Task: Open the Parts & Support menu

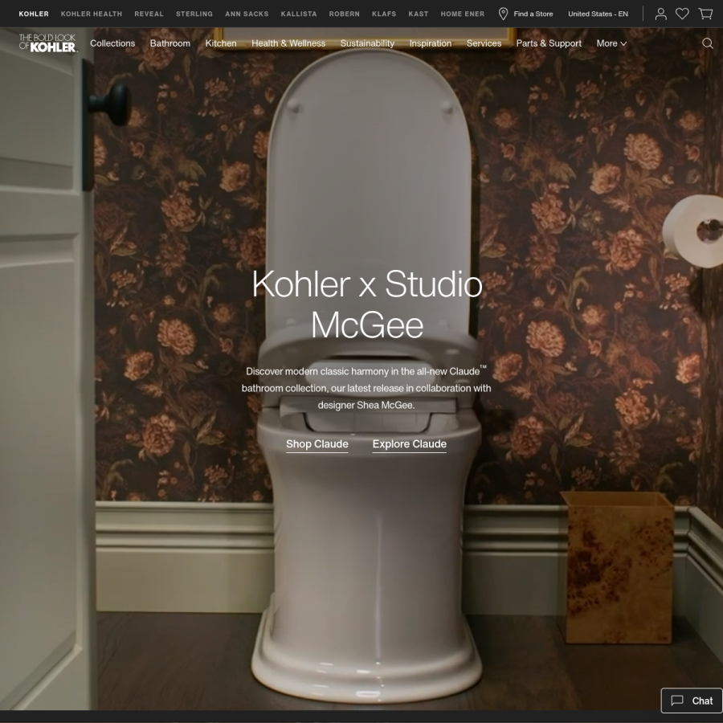Action: 549,43
